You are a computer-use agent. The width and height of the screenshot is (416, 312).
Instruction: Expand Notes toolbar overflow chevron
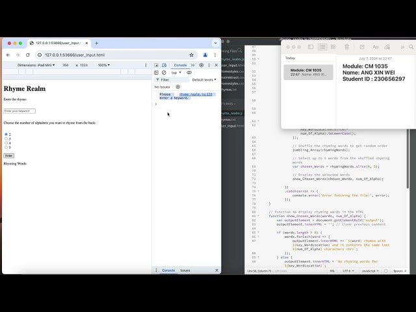point(402,47)
